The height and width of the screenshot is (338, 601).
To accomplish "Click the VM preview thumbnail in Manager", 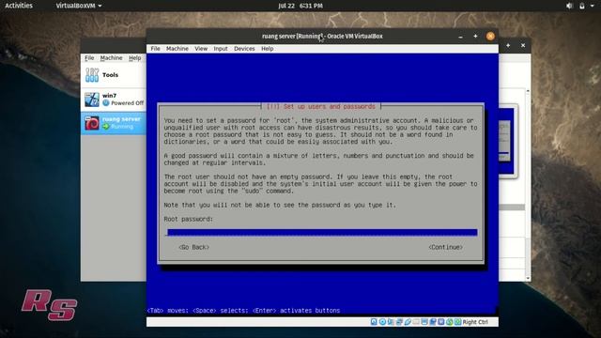I will 506,141.
